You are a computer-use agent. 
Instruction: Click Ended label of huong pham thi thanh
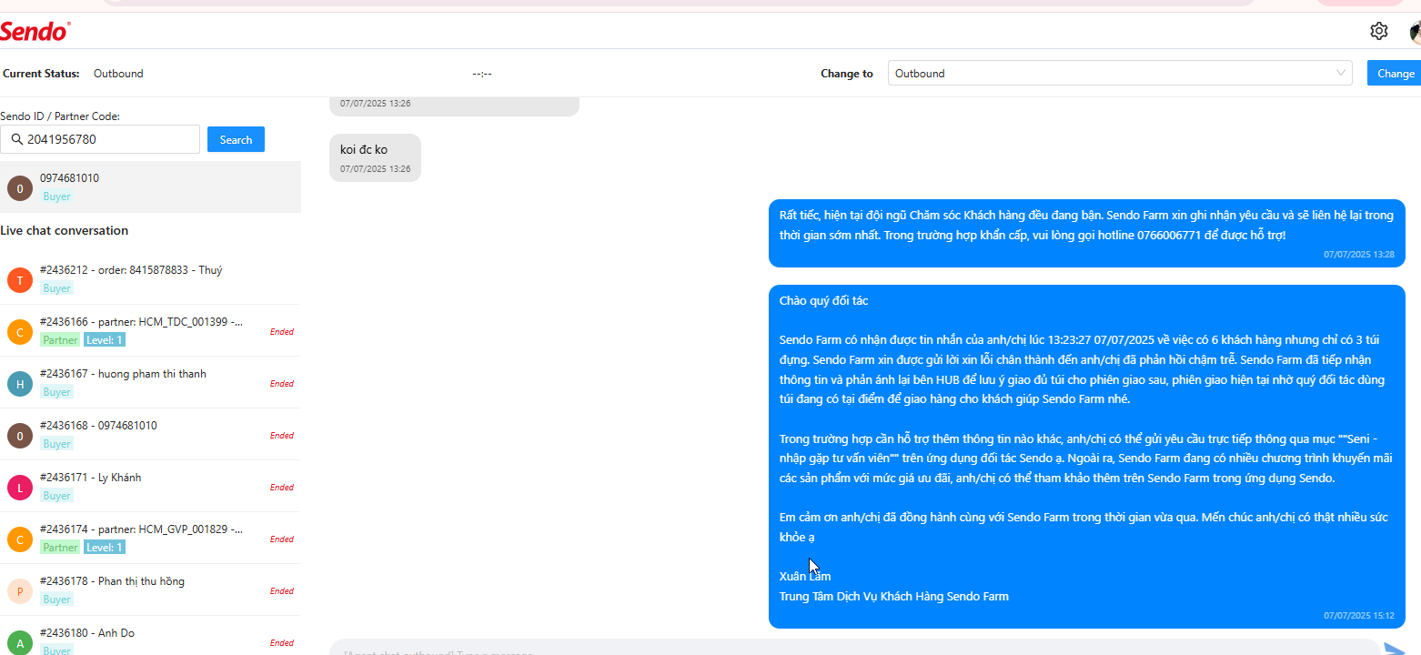(x=282, y=384)
